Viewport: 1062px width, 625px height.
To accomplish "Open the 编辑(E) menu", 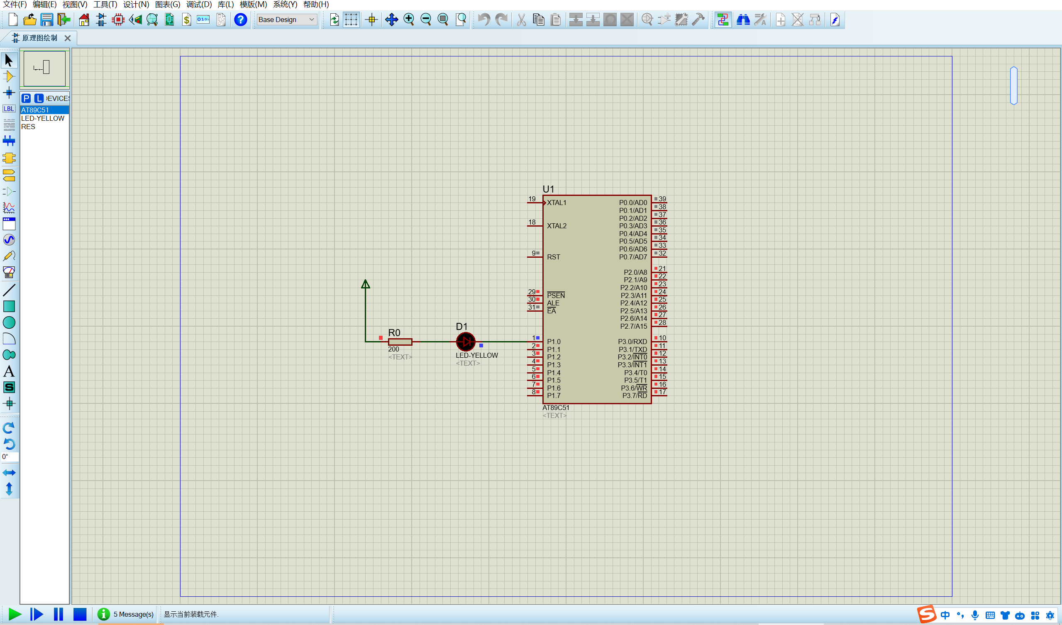I will 45,4.
